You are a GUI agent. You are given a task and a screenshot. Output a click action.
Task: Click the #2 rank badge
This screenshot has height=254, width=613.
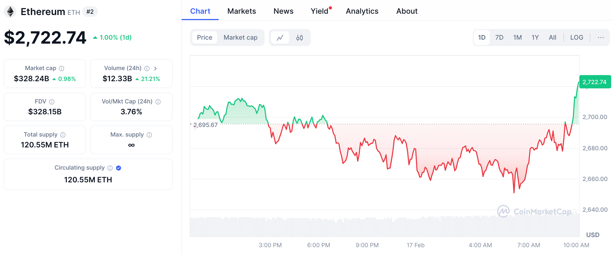pos(90,12)
